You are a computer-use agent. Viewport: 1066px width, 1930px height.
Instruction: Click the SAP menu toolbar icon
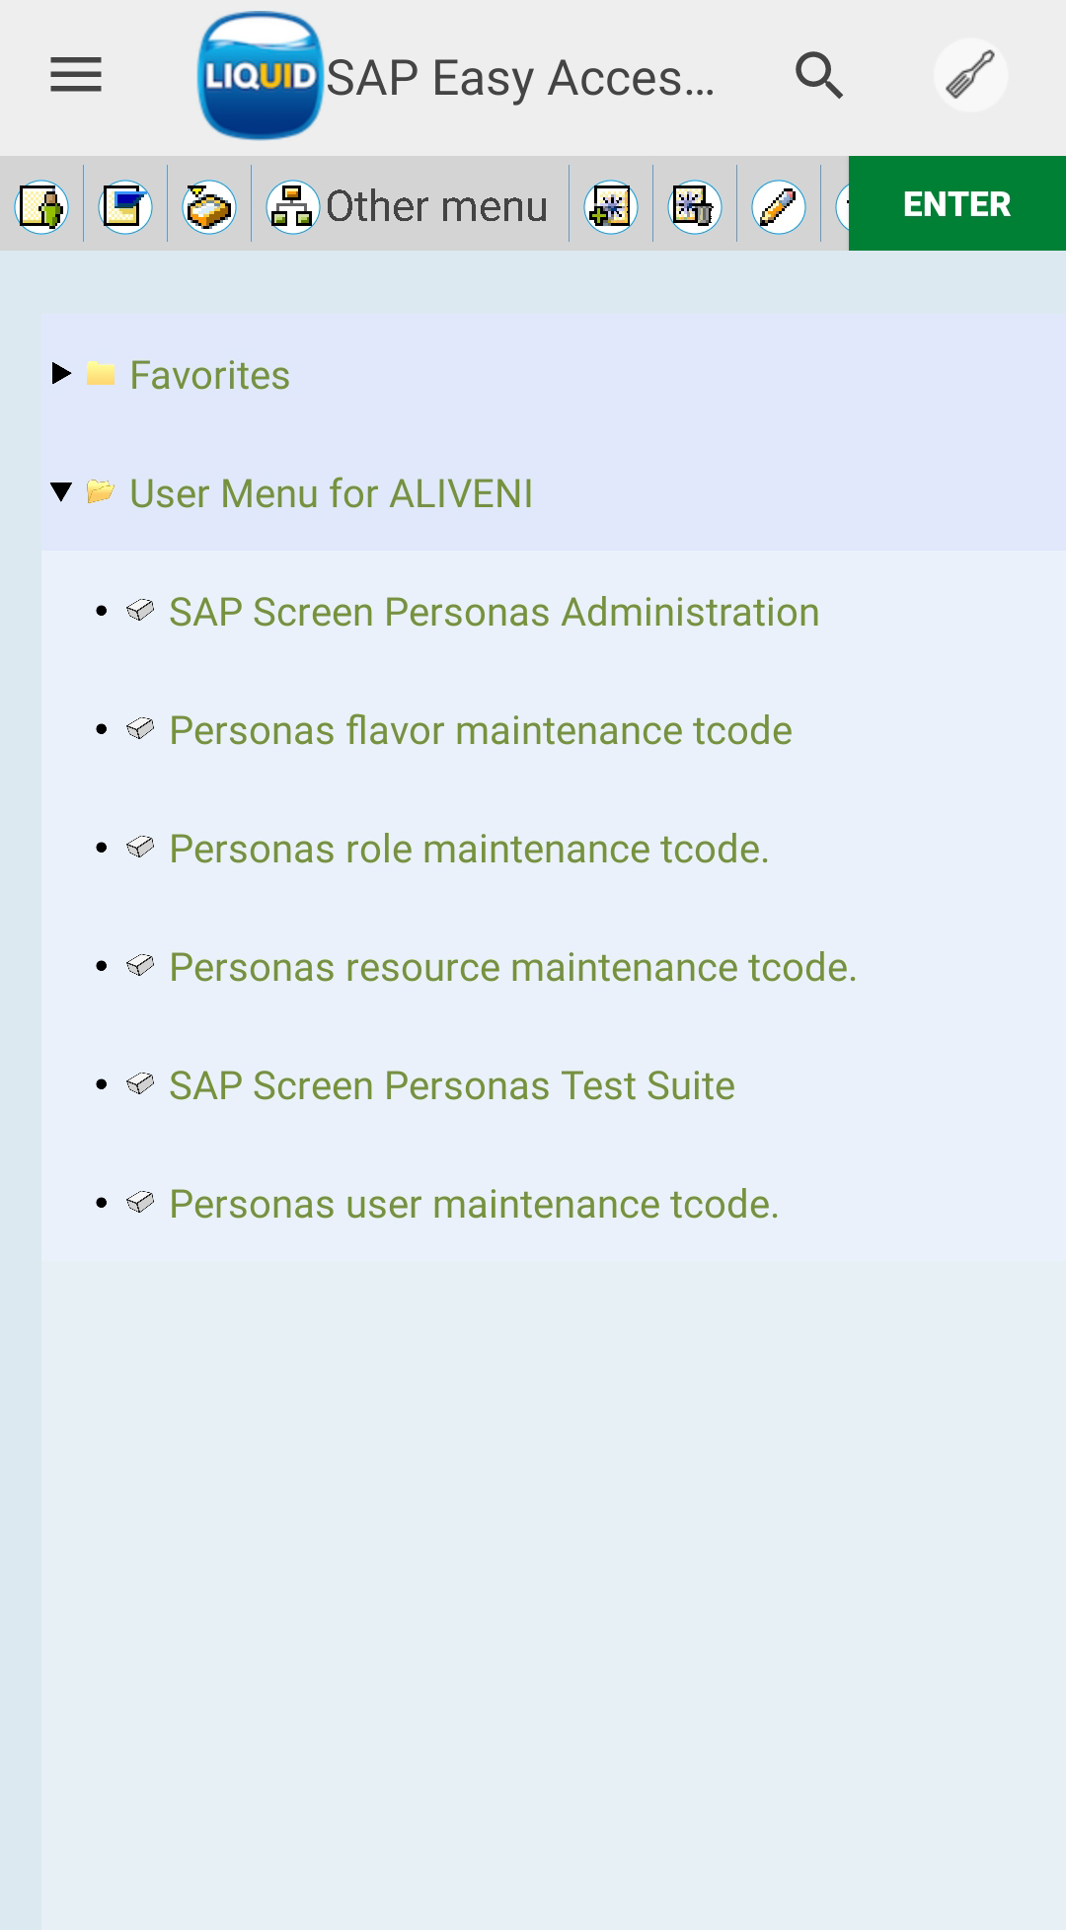tap(125, 207)
